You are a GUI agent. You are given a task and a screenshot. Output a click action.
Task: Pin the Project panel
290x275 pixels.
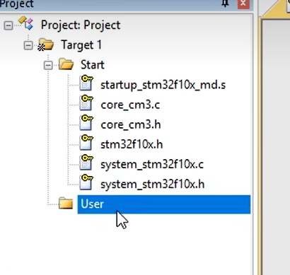[226, 4]
